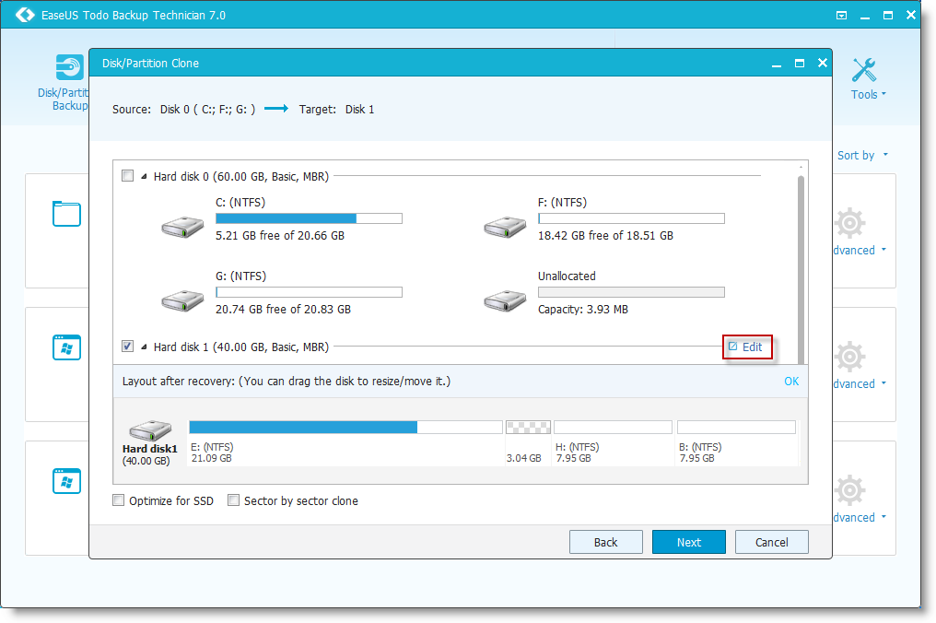Click the file backup folder icon in main window
Image resolution: width=936 pixels, height=623 pixels.
66,213
